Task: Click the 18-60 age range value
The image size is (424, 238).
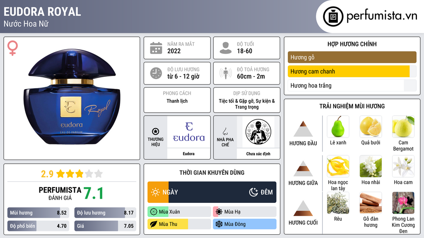Action: tap(244, 51)
